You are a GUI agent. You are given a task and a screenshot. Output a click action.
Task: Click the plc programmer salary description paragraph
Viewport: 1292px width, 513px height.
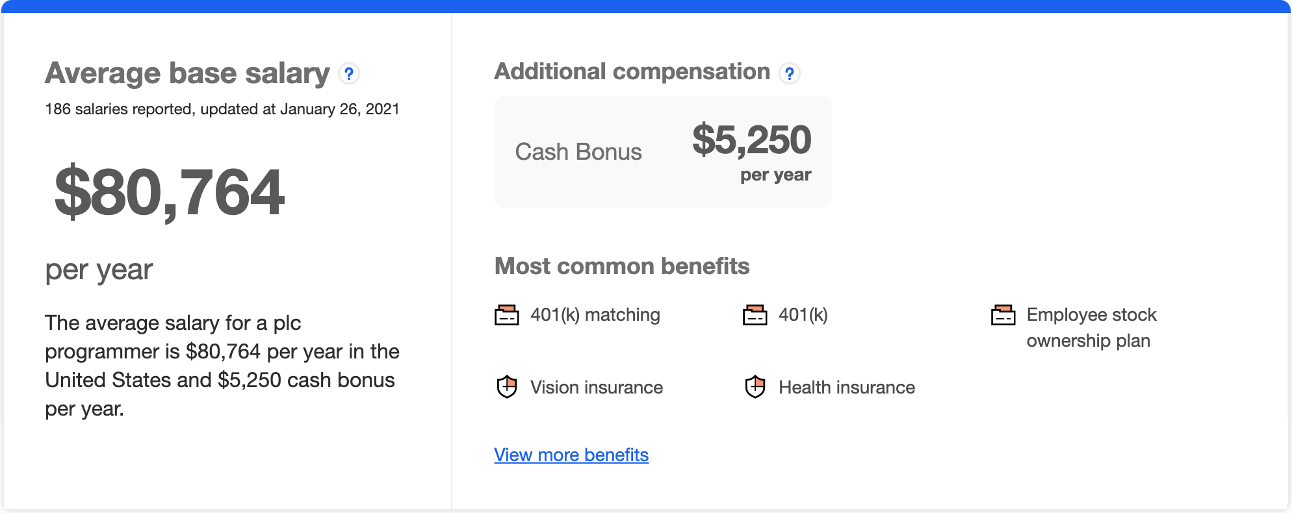click(x=221, y=366)
